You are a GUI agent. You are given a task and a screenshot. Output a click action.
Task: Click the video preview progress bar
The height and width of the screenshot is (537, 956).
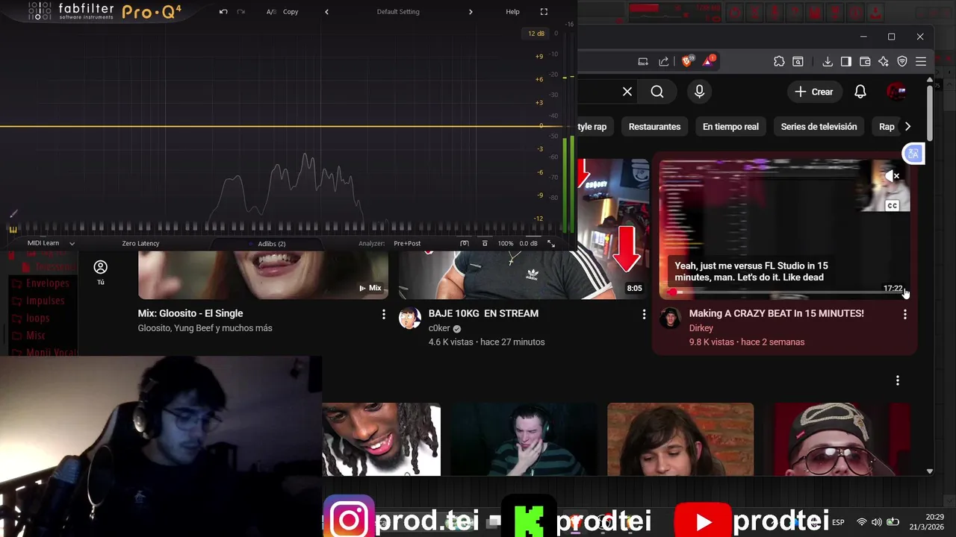[784, 292]
